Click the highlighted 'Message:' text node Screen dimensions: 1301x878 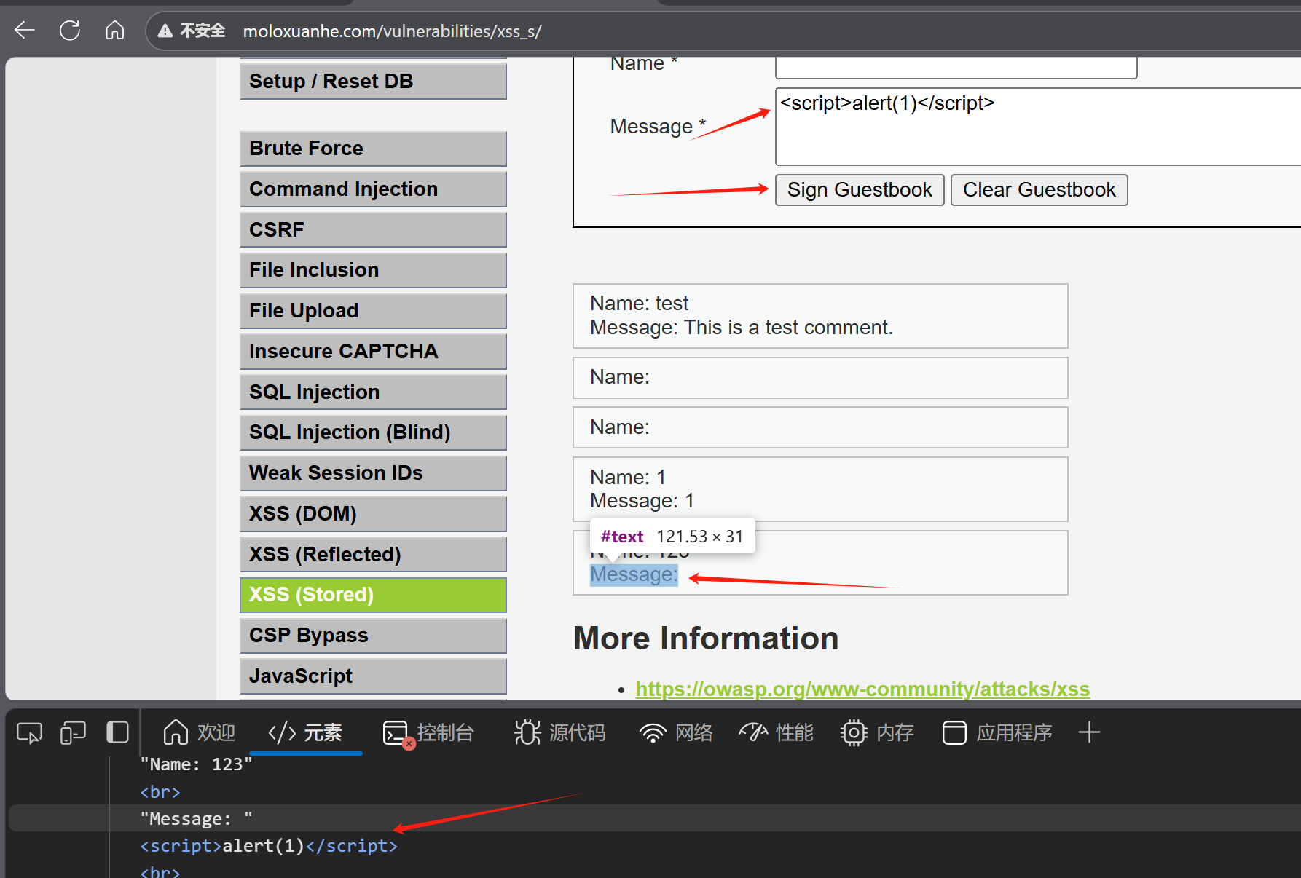pyautogui.click(x=634, y=575)
